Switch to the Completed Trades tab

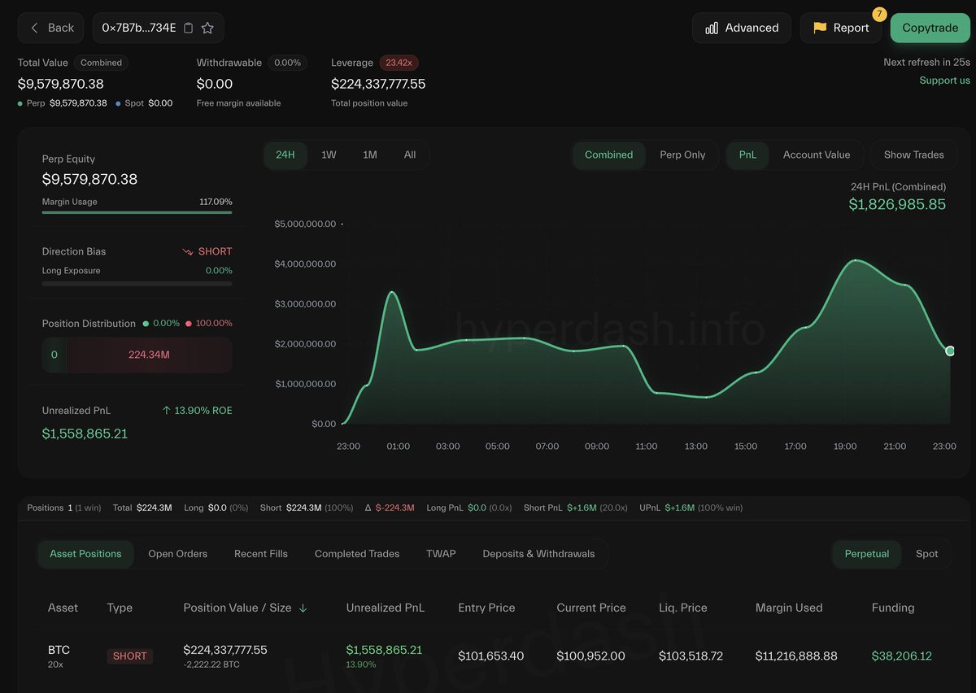pyautogui.click(x=356, y=554)
